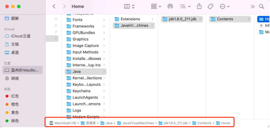Go back using the left chevron
Screen dimensions: 270x128
(54, 7)
